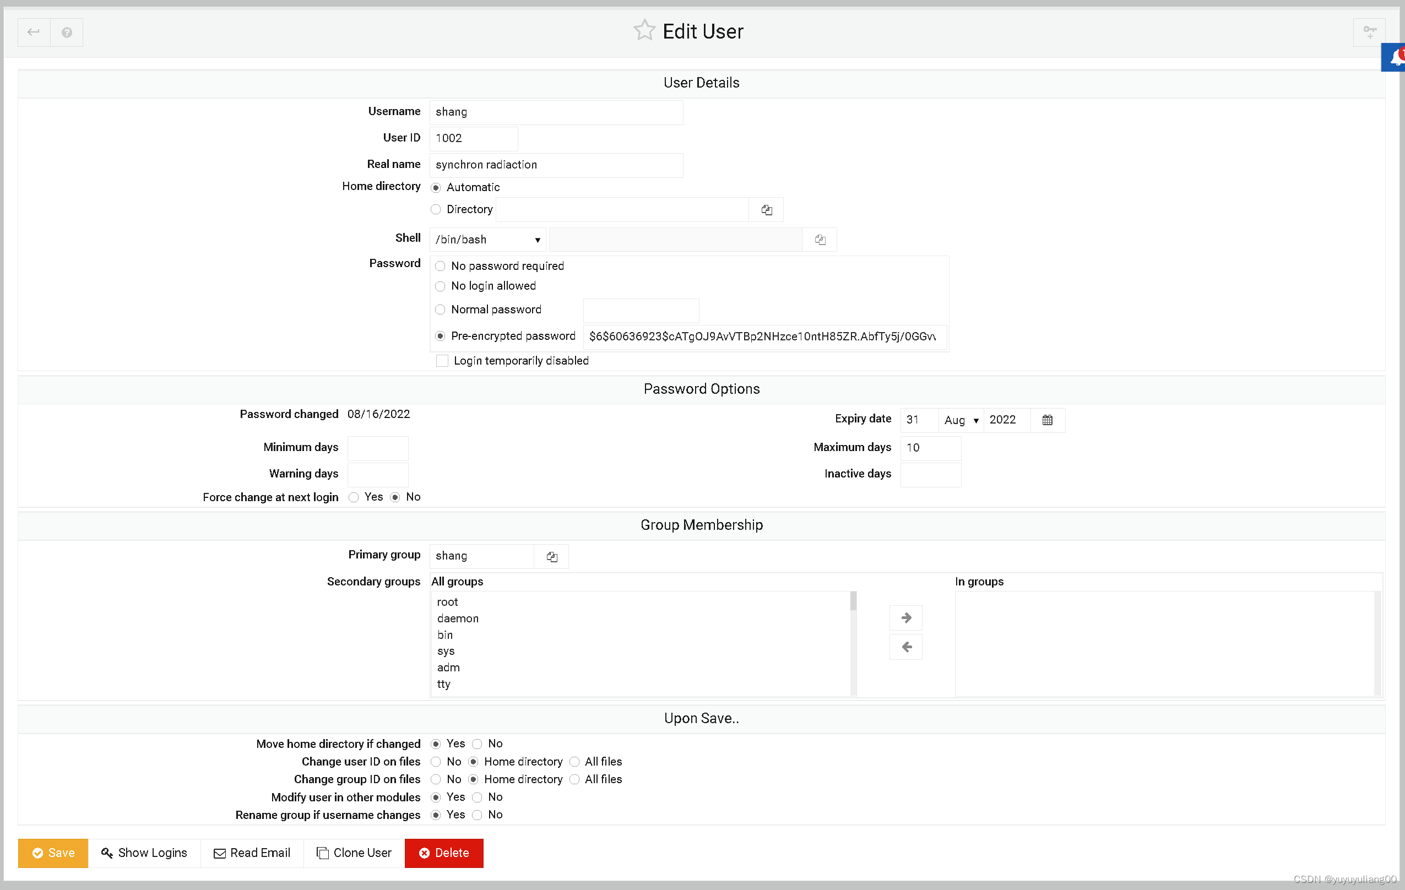Open the expiry date calendar picker
Viewport: 1405px width, 890px height.
(1047, 420)
